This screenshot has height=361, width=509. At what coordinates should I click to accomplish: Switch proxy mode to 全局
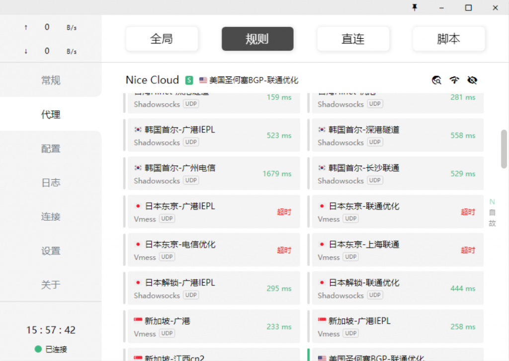click(x=162, y=39)
